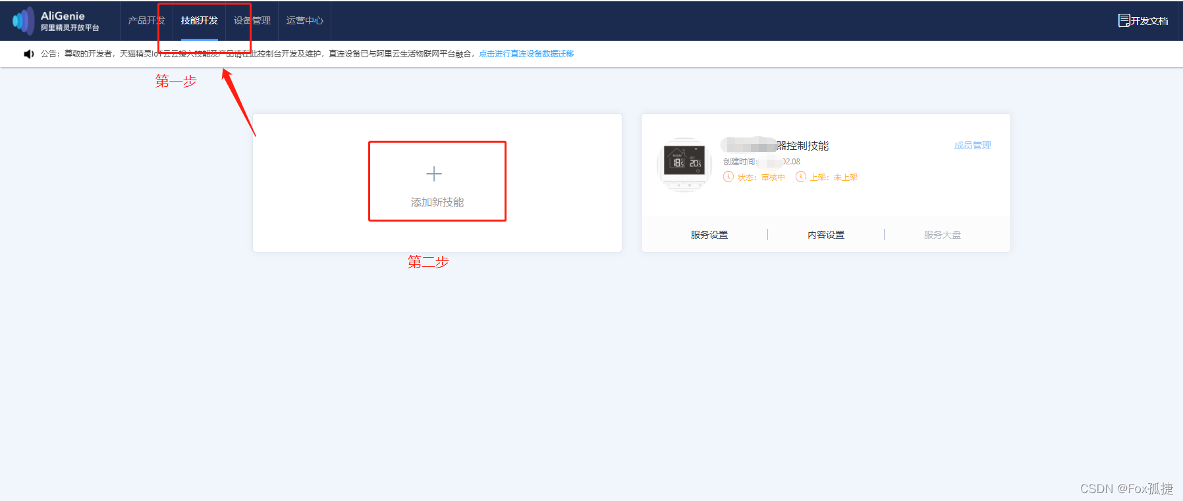
Task: Click the AliGenie logo
Action: pos(55,20)
